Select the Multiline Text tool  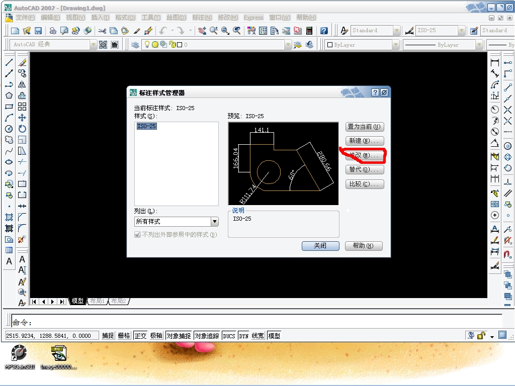click(x=9, y=261)
